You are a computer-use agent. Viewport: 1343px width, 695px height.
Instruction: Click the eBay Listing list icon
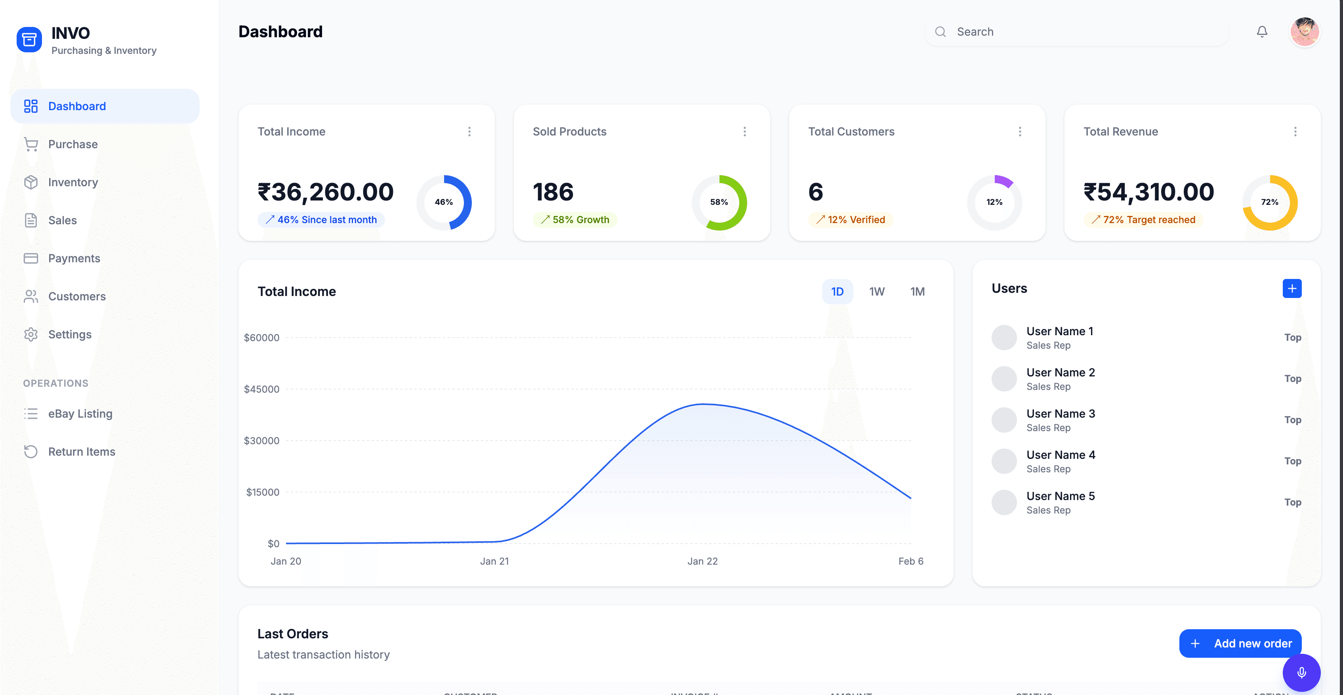(x=31, y=413)
